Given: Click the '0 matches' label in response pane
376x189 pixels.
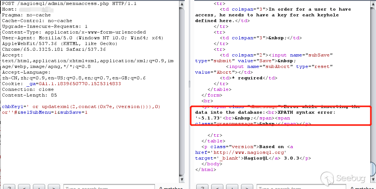Looking at the screenshot, I should 362,187.
